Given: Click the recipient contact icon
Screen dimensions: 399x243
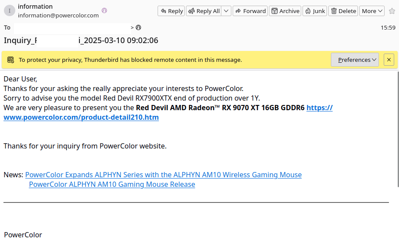Looking at the screenshot, I should coord(138,27).
